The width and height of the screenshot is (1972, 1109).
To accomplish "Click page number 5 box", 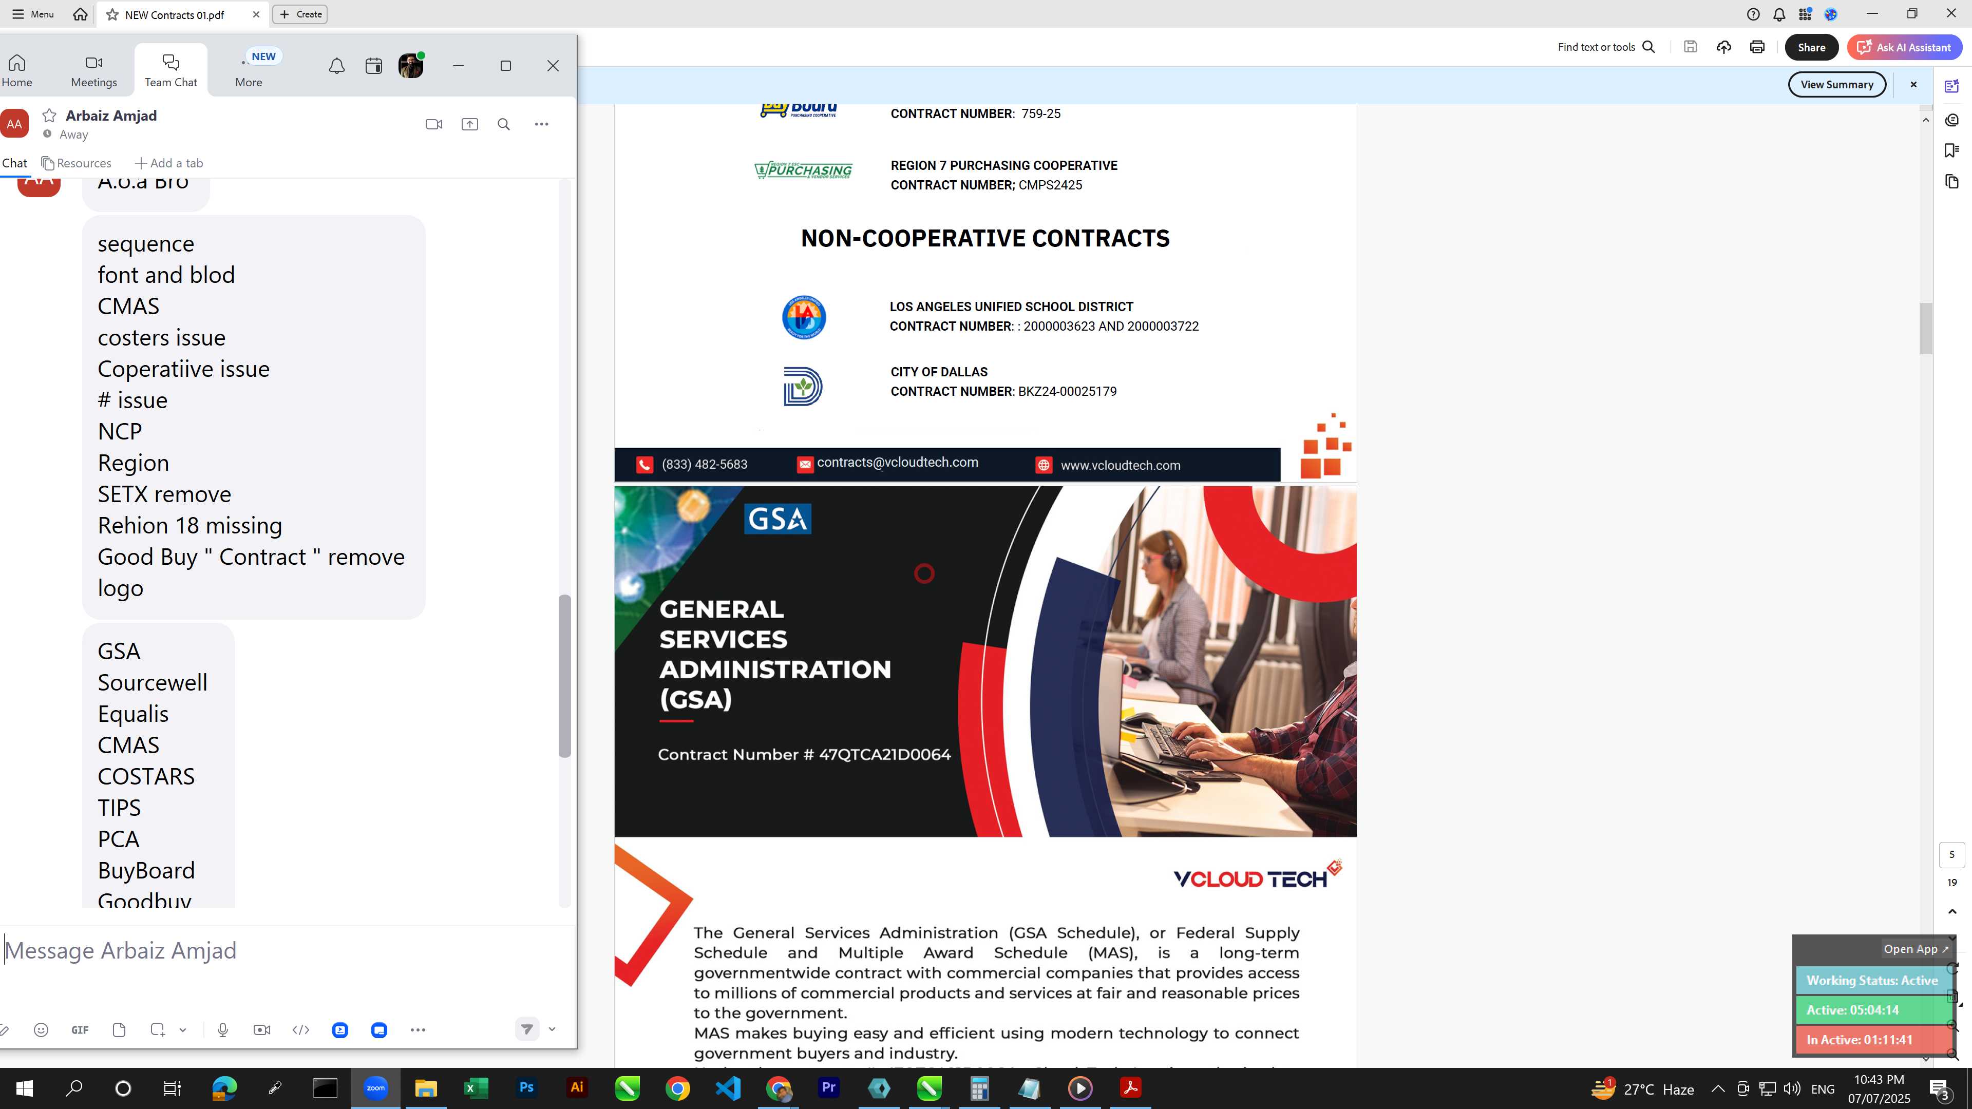I will point(1952,855).
